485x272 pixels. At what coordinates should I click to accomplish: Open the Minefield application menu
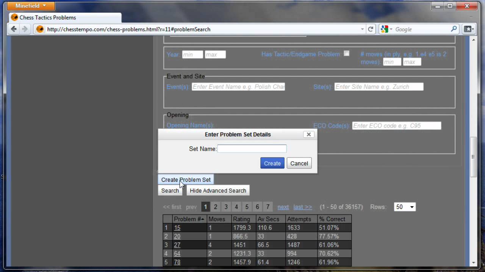[31, 6]
